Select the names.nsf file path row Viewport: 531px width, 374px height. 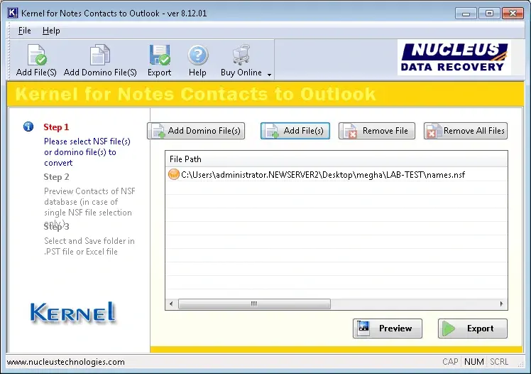(x=336, y=175)
